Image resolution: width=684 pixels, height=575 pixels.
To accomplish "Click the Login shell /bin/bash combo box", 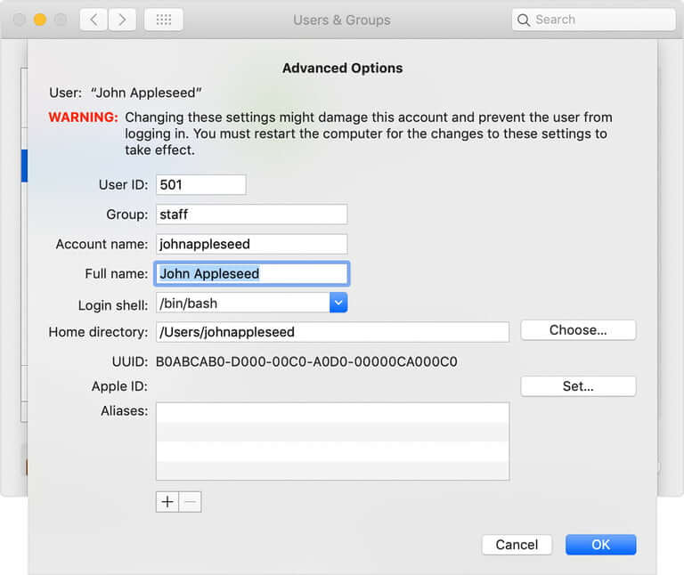I will pyautogui.click(x=242, y=303).
